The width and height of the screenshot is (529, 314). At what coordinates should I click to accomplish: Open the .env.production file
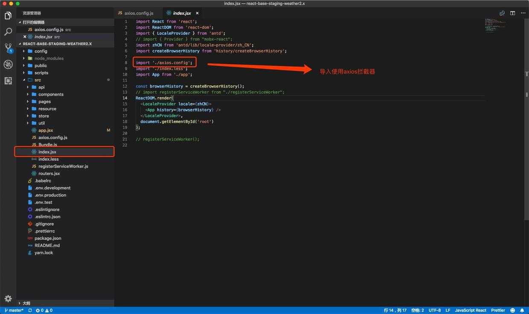click(50, 195)
